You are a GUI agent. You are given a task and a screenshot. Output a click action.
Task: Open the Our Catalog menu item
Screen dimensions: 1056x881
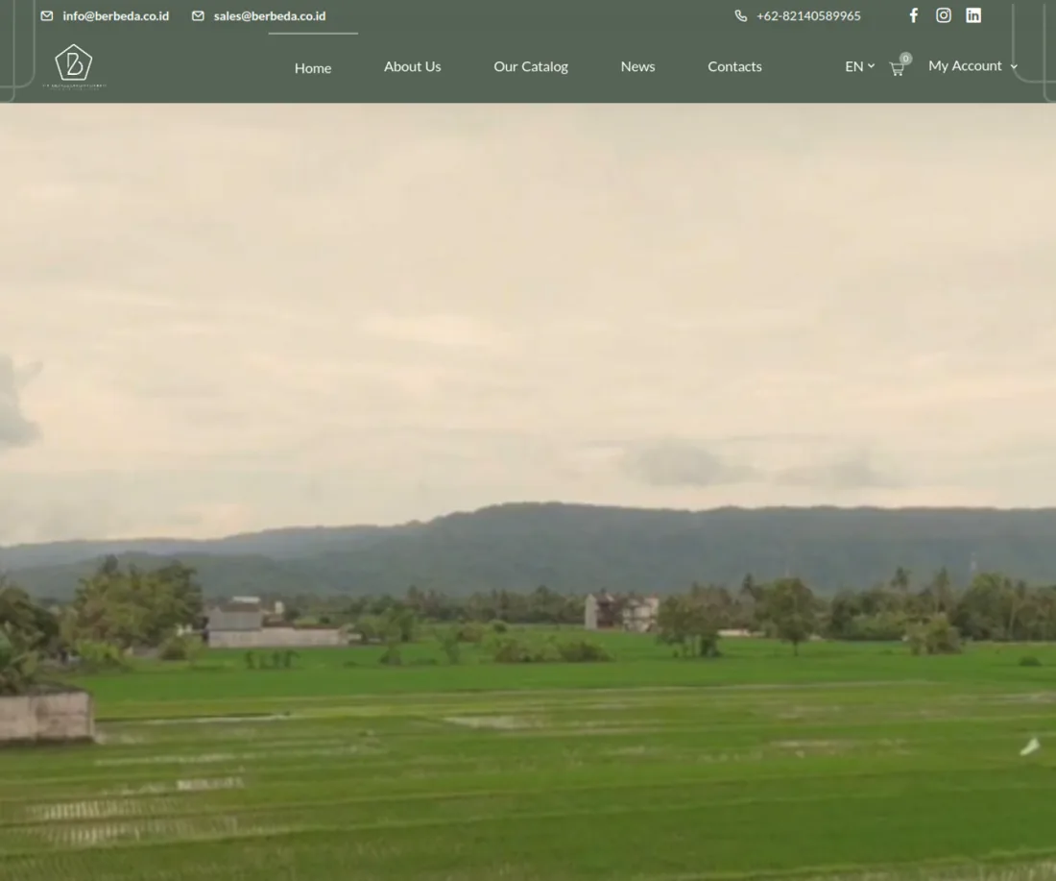click(531, 66)
